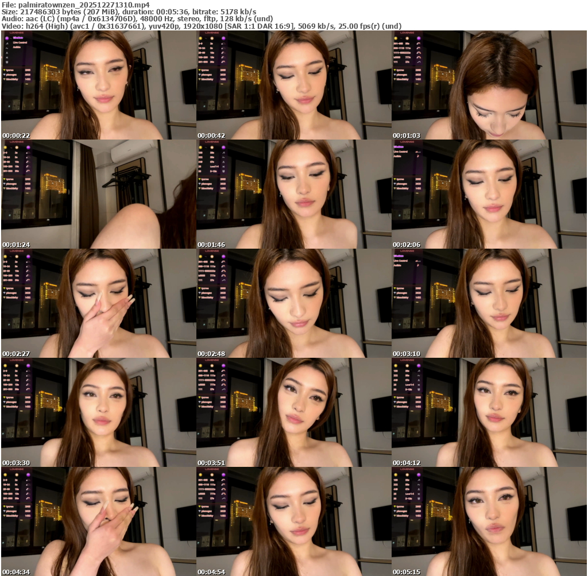Open the thumbnail at timestamp 00:05:15

pos(489,521)
